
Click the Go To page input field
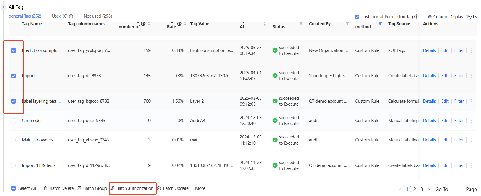coord(457,189)
